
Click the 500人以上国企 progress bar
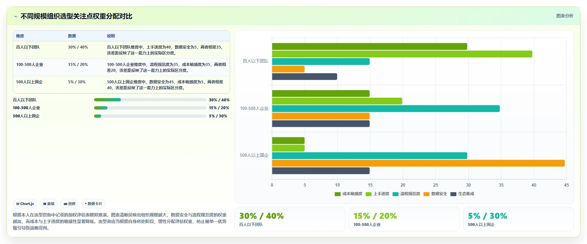[x=150, y=116]
